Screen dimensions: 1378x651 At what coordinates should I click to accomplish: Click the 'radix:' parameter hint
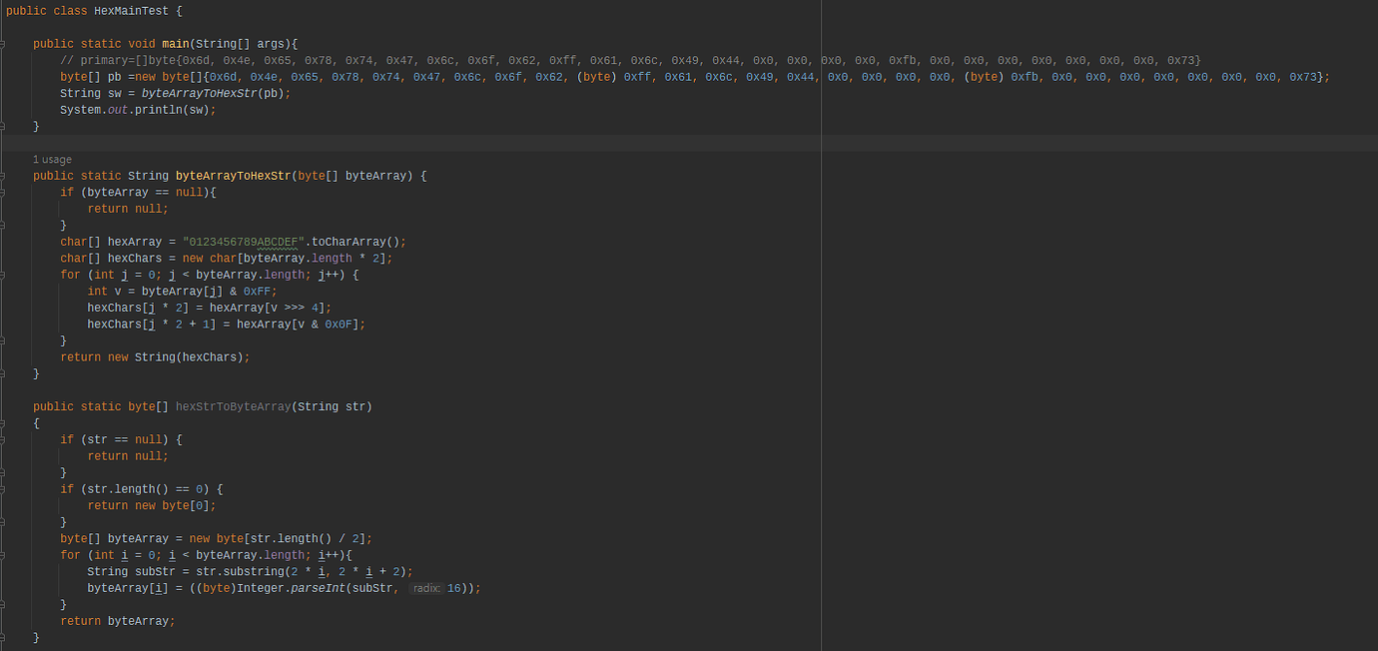pyautogui.click(x=425, y=588)
